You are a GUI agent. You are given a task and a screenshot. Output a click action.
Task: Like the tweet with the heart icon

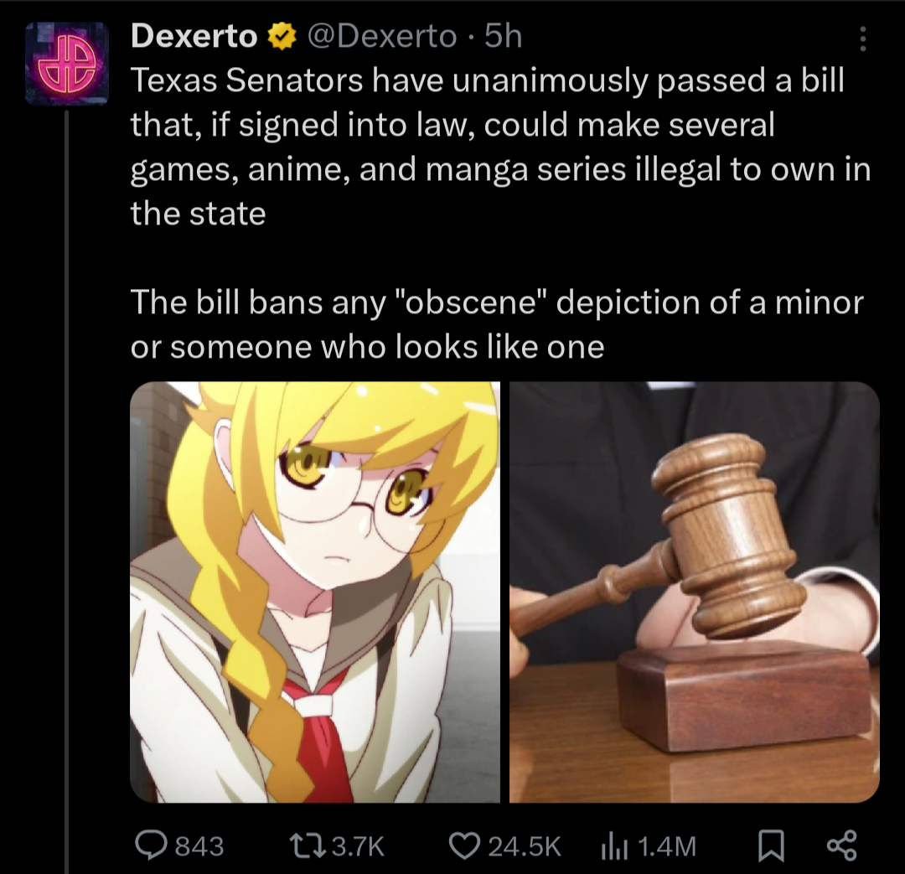pos(464,846)
